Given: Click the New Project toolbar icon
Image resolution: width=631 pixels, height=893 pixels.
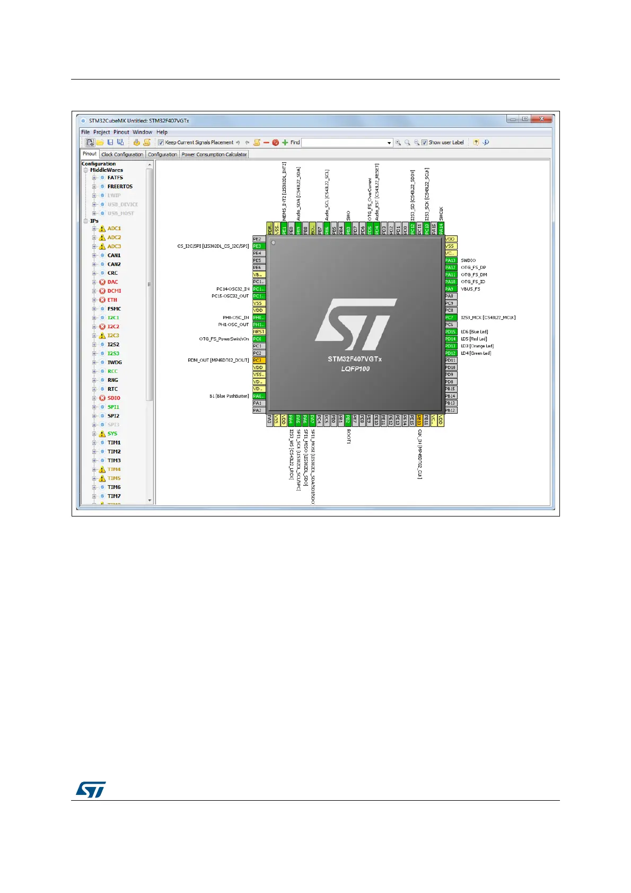Looking at the screenshot, I should tap(90, 143).
